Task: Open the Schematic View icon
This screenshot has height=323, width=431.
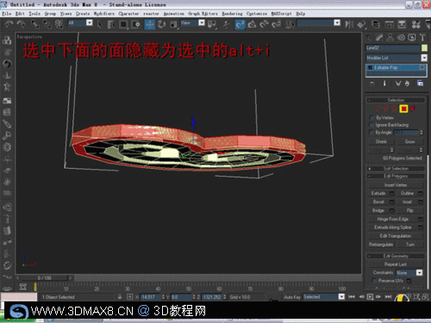Action: pyautogui.click(x=402, y=24)
